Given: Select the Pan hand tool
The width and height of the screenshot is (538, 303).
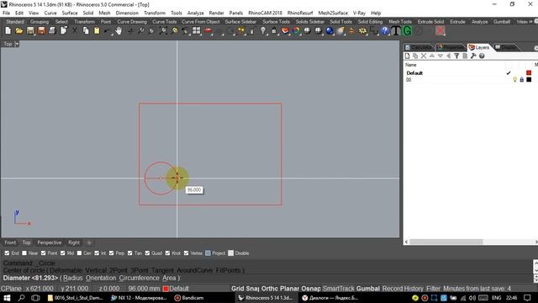Looking at the screenshot, I should [x=119, y=31].
